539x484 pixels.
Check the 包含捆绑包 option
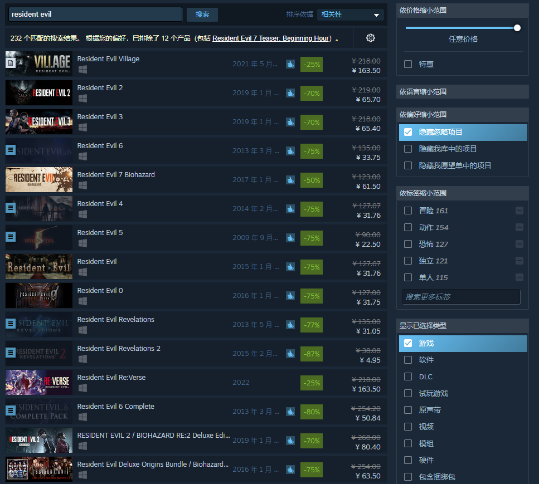tap(408, 477)
